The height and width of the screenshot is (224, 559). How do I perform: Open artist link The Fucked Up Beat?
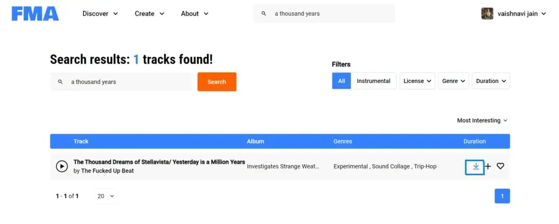tap(108, 171)
